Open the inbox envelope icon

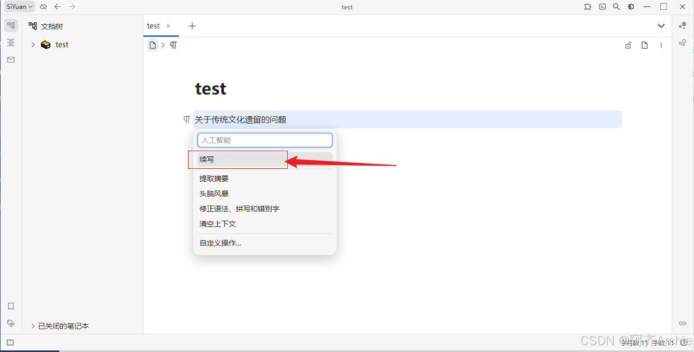[x=11, y=60]
